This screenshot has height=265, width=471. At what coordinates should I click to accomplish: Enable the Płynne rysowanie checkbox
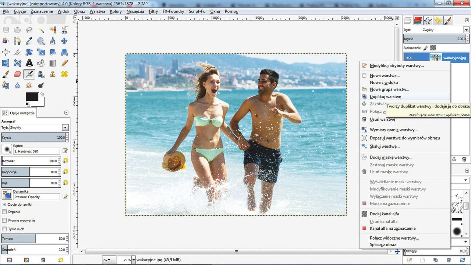point(4,220)
